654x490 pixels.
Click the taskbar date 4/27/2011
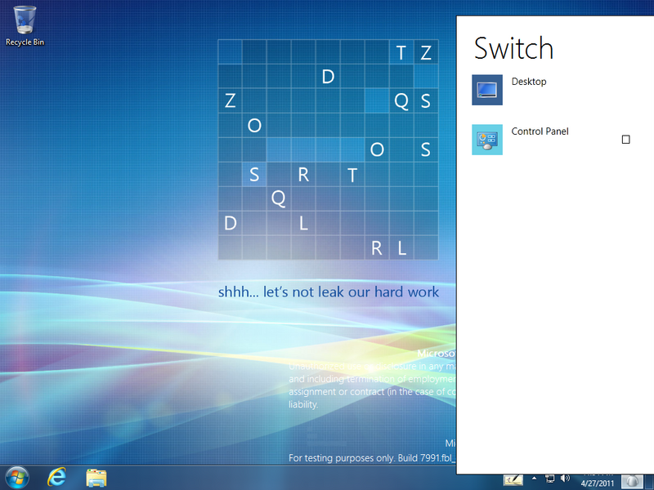click(x=598, y=483)
